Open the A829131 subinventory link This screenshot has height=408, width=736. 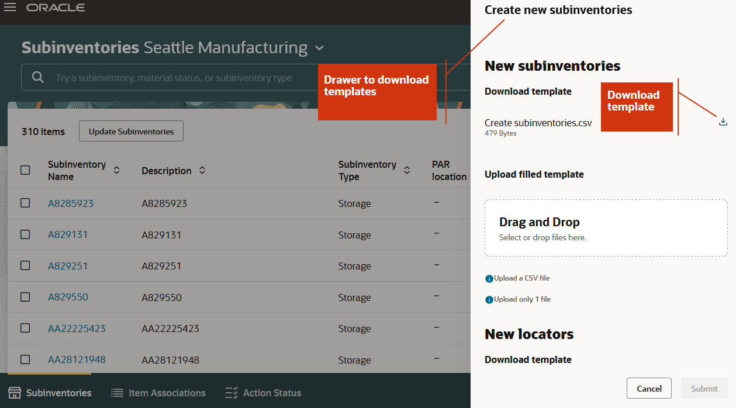pos(68,234)
